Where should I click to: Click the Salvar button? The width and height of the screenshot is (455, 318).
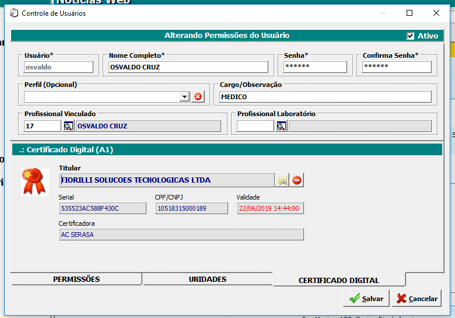[366, 298]
